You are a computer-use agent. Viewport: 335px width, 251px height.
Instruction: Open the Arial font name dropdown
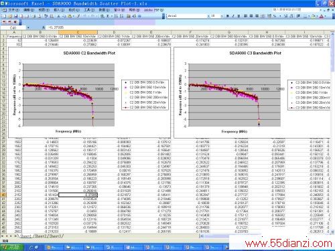tap(208, 16)
